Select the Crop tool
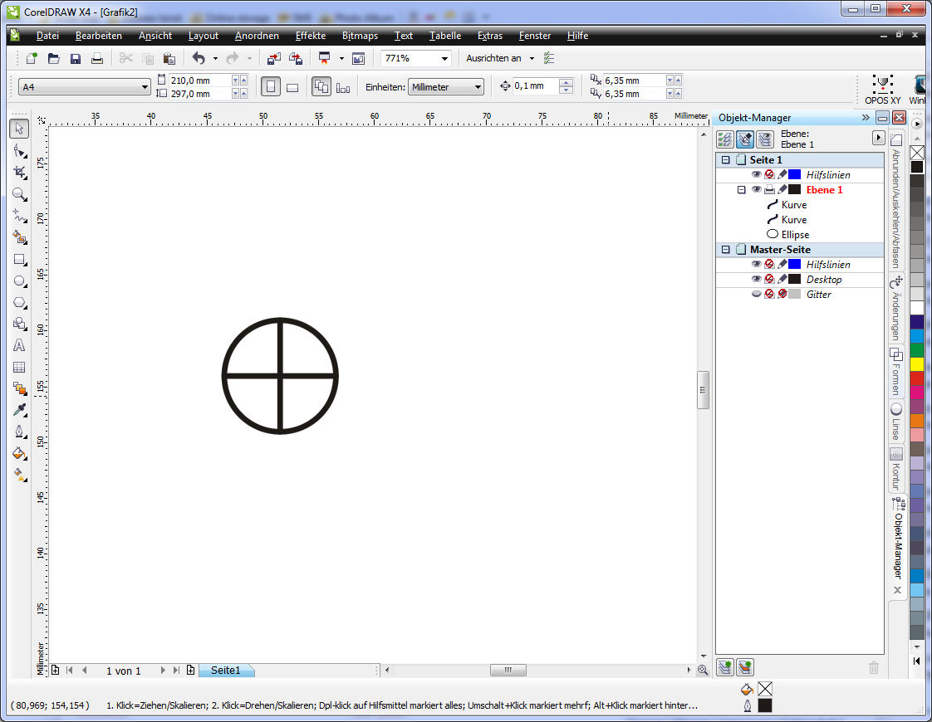 coord(19,173)
